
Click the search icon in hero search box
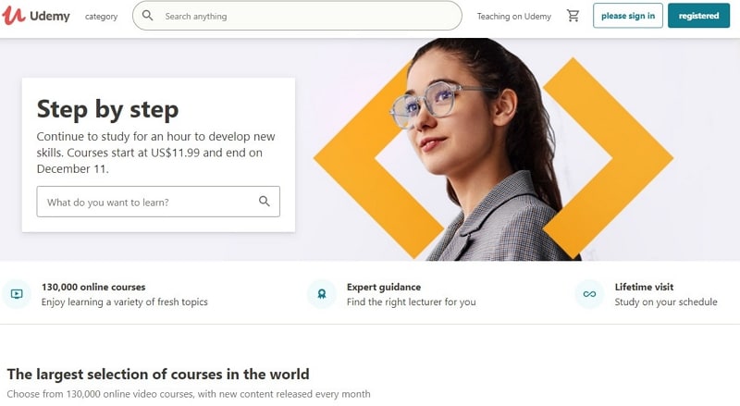pyautogui.click(x=265, y=202)
